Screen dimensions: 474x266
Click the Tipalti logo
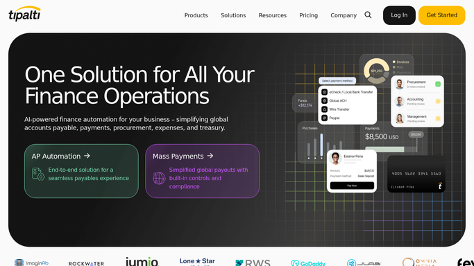(24, 14)
